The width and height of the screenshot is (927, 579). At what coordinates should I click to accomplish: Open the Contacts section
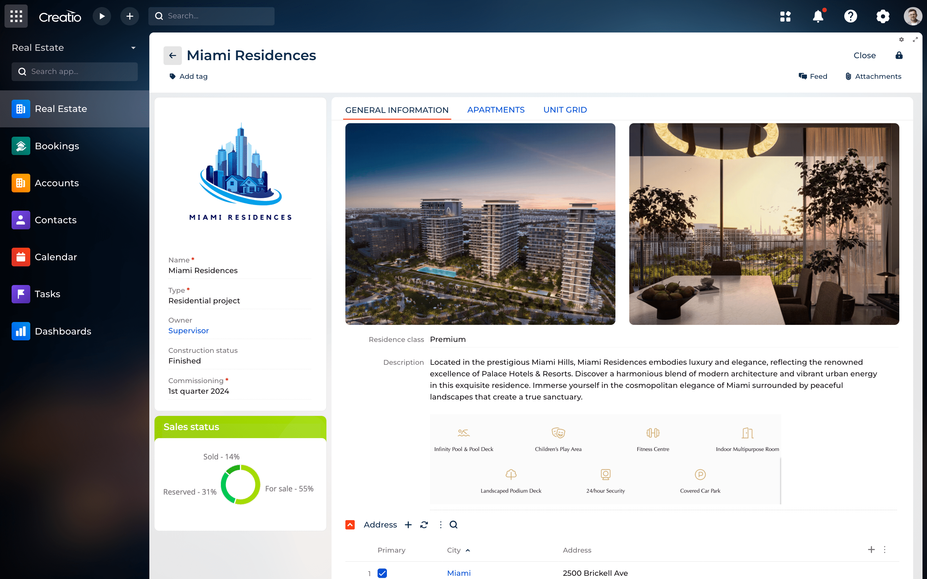click(75, 220)
